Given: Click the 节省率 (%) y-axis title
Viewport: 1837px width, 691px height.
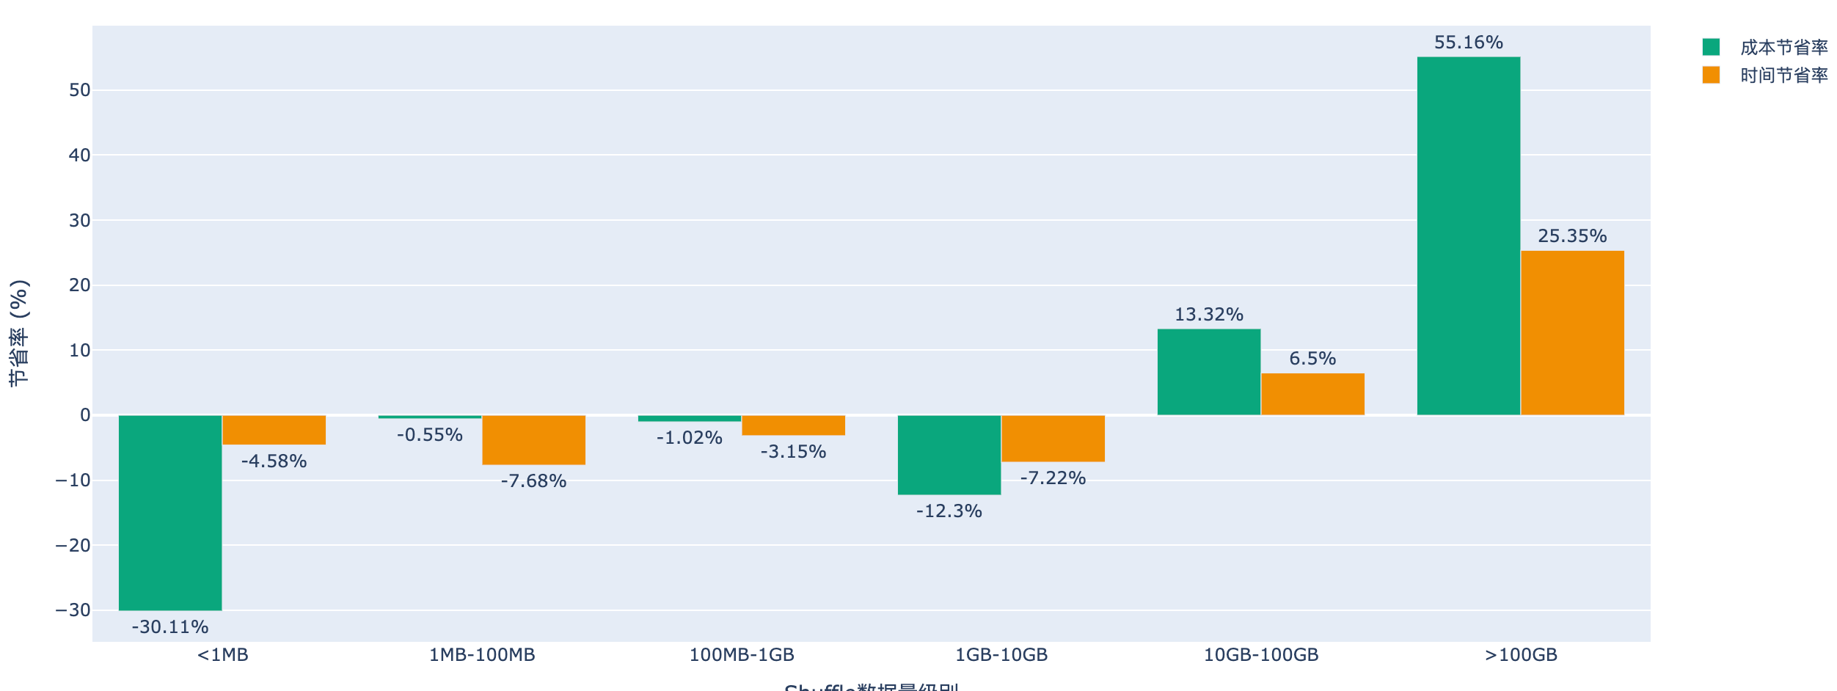Looking at the screenshot, I should click(x=19, y=333).
